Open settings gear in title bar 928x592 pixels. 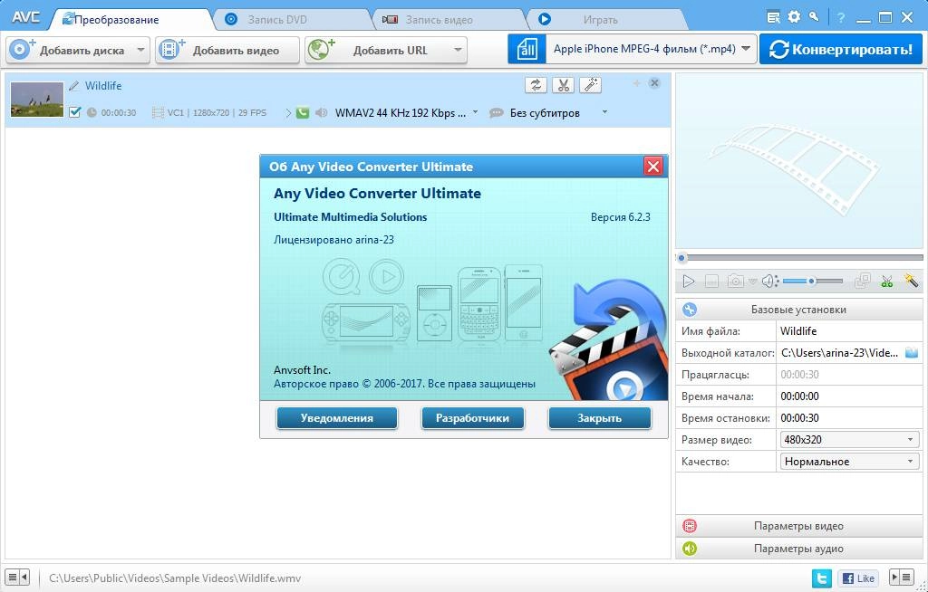click(x=794, y=16)
